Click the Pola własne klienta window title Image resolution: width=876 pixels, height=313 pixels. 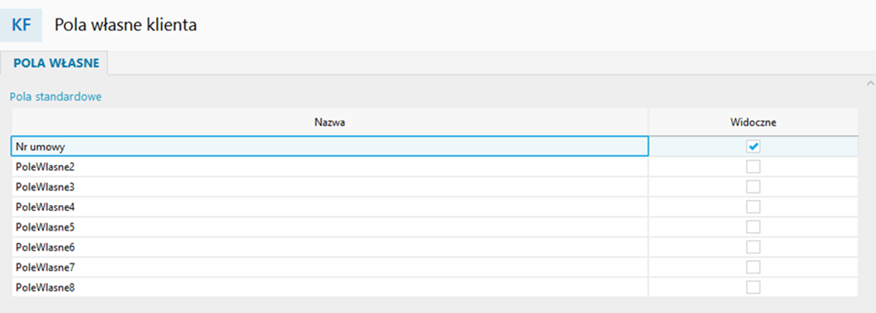[125, 25]
